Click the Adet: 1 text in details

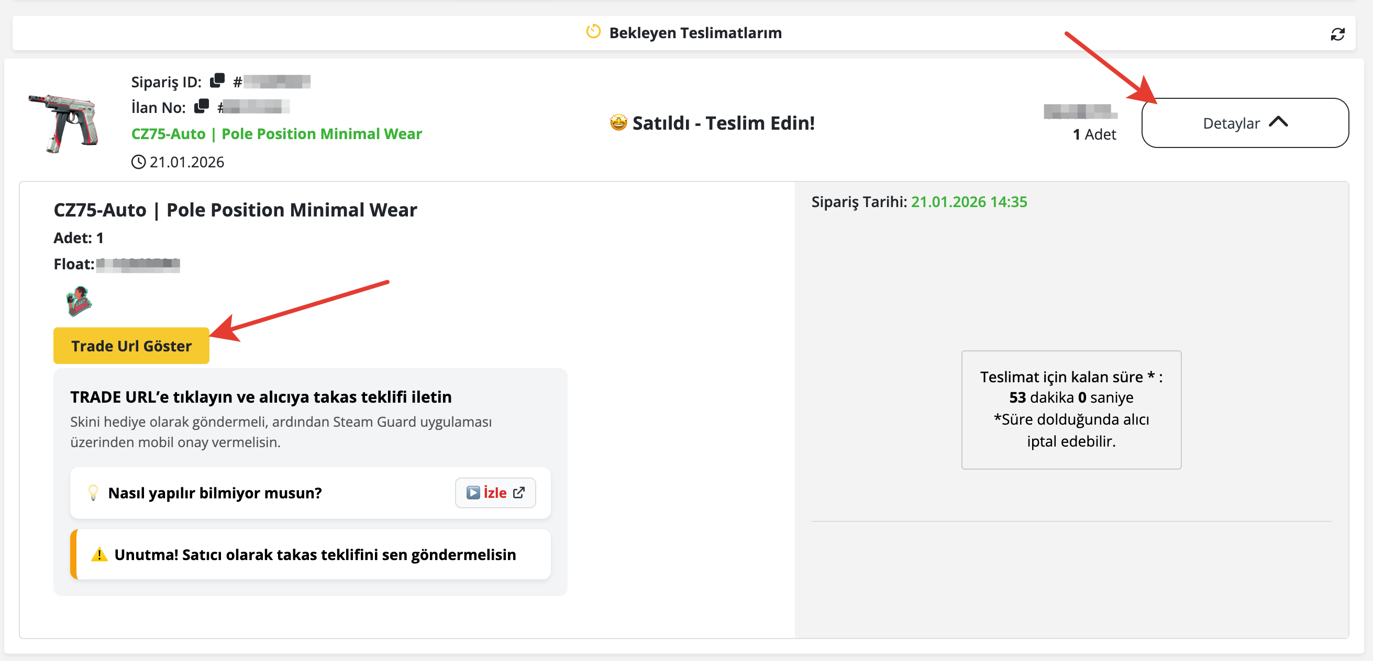click(79, 238)
